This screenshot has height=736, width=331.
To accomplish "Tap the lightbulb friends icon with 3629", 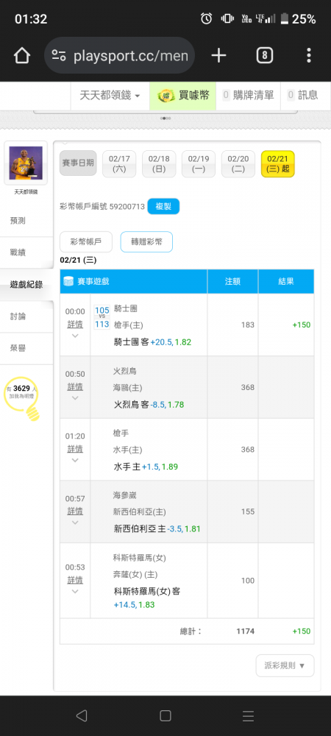I will [21, 398].
